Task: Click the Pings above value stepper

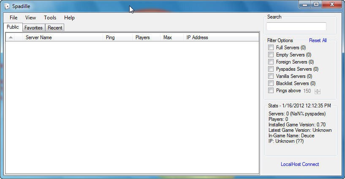Action: coord(317,91)
